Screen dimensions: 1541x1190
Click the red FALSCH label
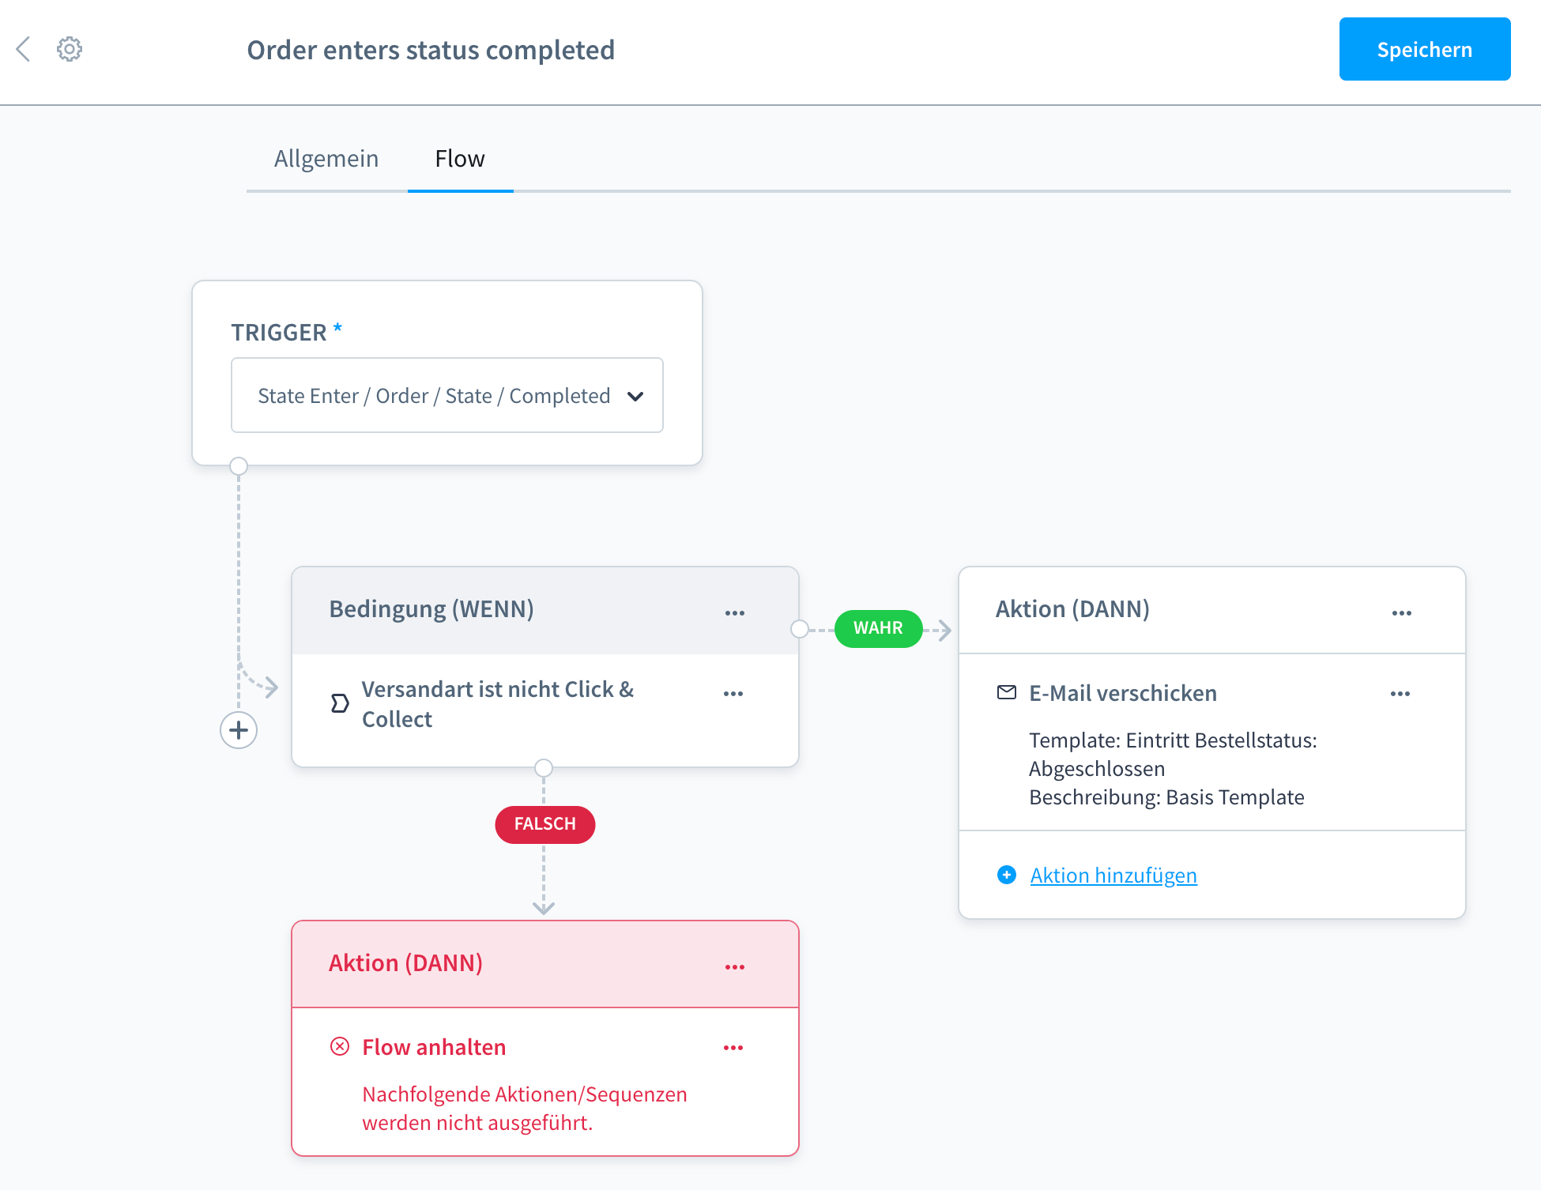pyautogui.click(x=544, y=824)
